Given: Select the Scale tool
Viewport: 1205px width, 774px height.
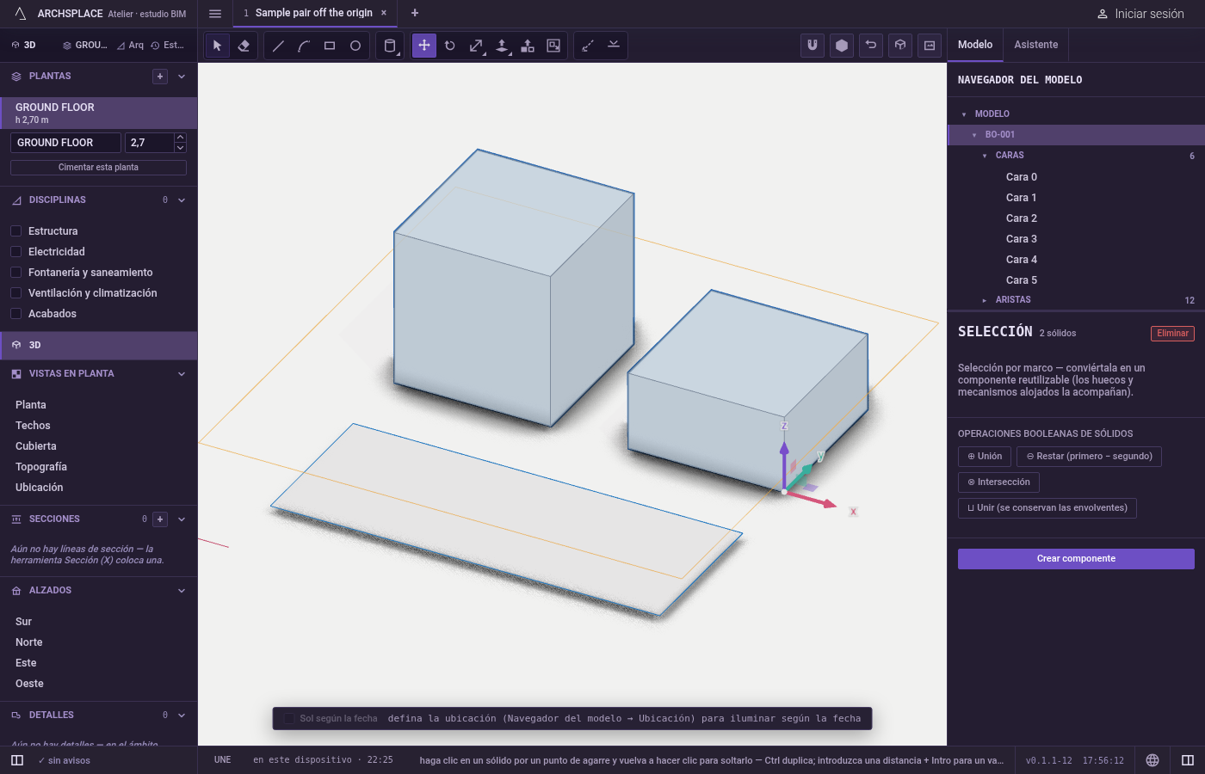Looking at the screenshot, I should pyautogui.click(x=476, y=46).
